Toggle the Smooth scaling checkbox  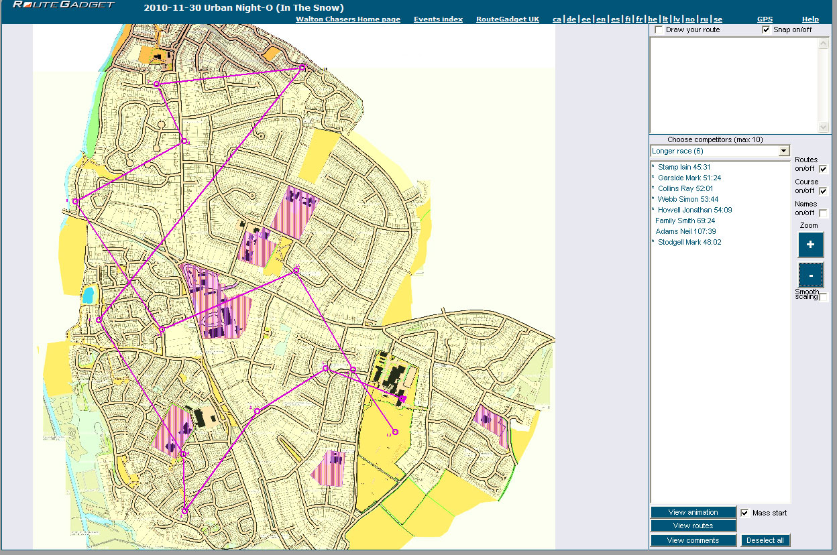pyautogui.click(x=824, y=297)
